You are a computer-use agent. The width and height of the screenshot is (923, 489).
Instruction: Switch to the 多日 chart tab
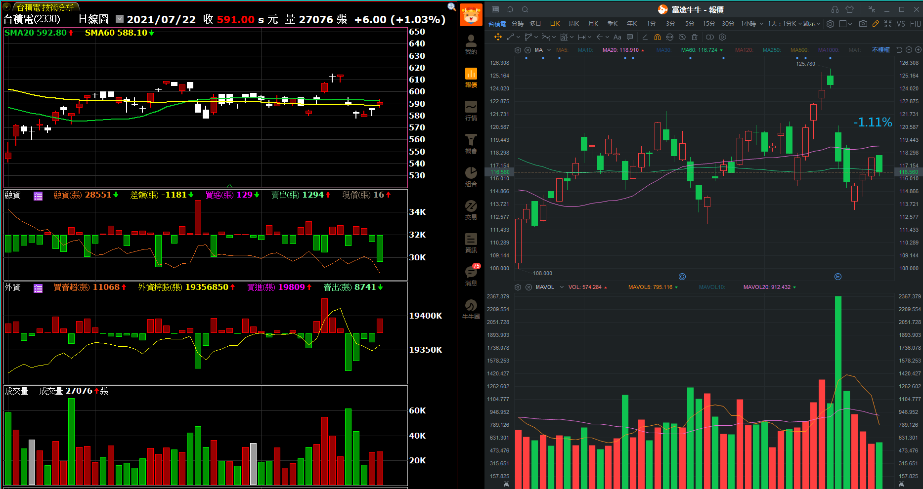click(x=535, y=23)
